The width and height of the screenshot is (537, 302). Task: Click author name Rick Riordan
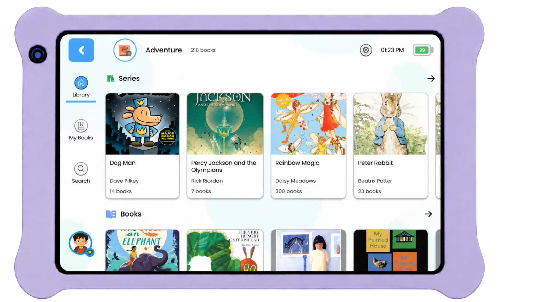207,181
